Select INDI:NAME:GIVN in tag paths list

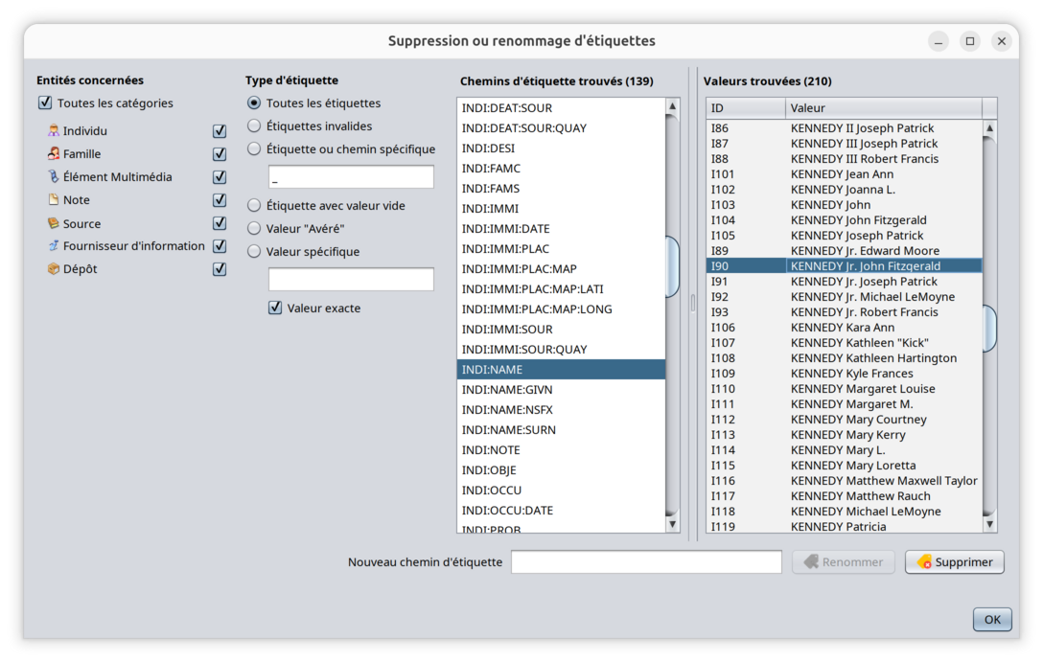coord(506,390)
